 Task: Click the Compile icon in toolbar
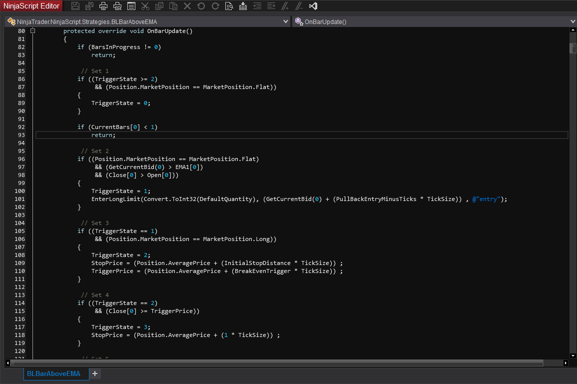pyautogui.click(x=243, y=6)
